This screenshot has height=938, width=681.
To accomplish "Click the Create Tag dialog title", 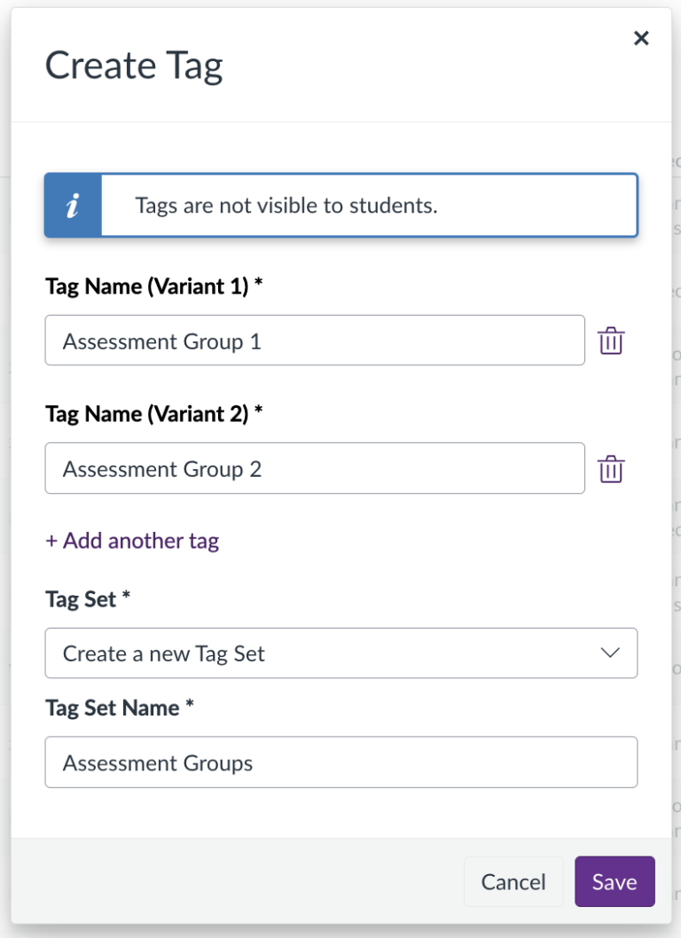I will (x=134, y=66).
